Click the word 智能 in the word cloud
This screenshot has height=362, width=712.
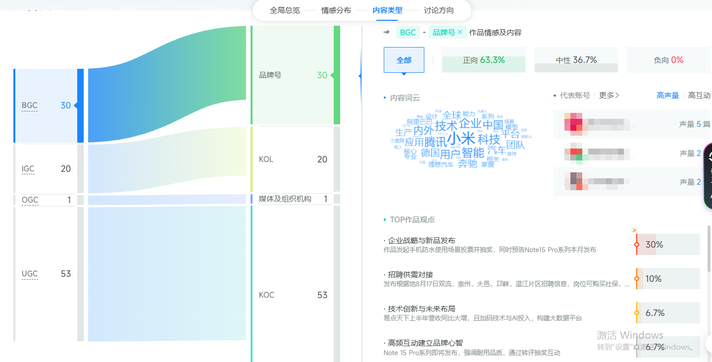coord(473,153)
